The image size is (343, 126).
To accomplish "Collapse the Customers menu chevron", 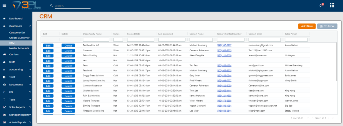I will tap(30, 26).
